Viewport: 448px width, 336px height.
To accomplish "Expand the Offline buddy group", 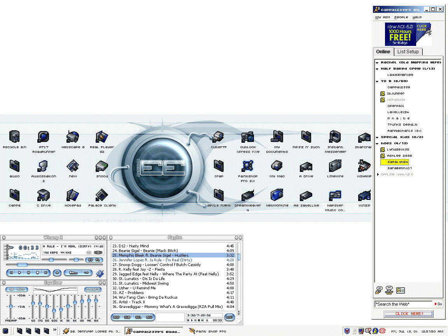I will pos(378,174).
